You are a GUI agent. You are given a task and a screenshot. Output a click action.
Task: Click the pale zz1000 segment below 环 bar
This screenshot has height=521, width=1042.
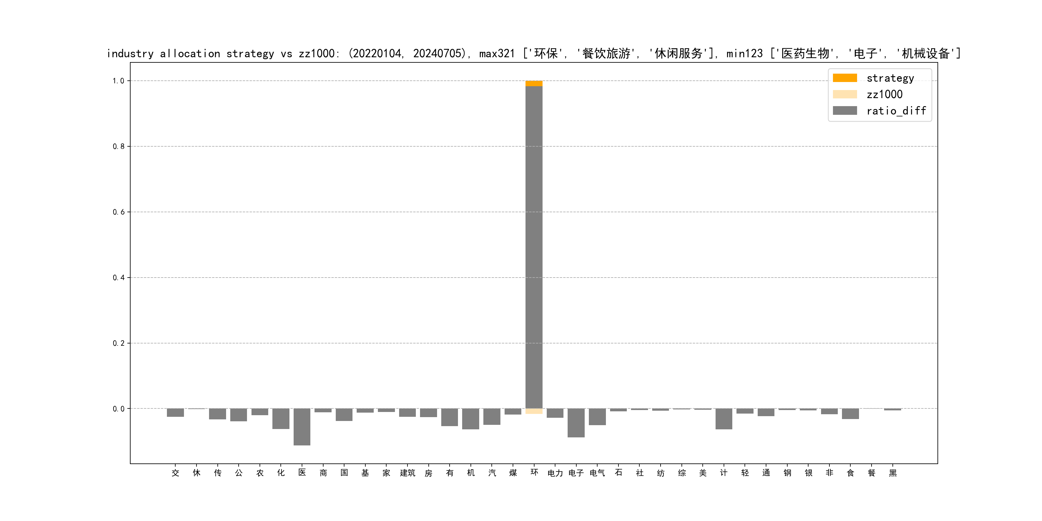click(x=534, y=411)
